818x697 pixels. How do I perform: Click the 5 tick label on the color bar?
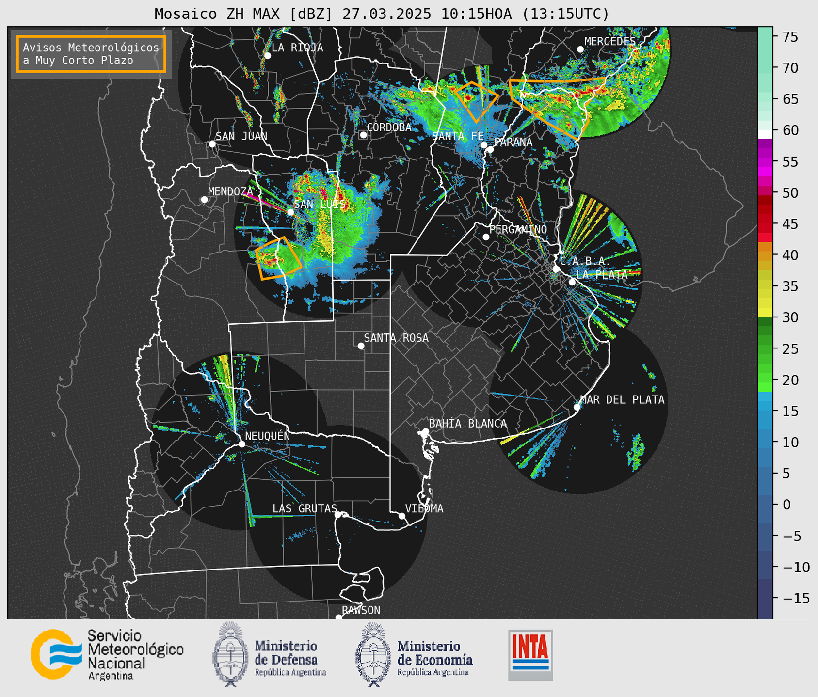[x=786, y=474]
